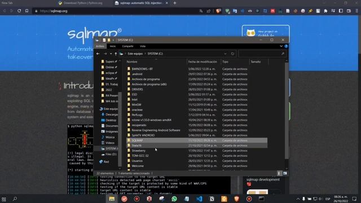Open recent locations dropdown arrow
Image resolution: width=361 pixels, height=203 pixels.
[x=111, y=54]
